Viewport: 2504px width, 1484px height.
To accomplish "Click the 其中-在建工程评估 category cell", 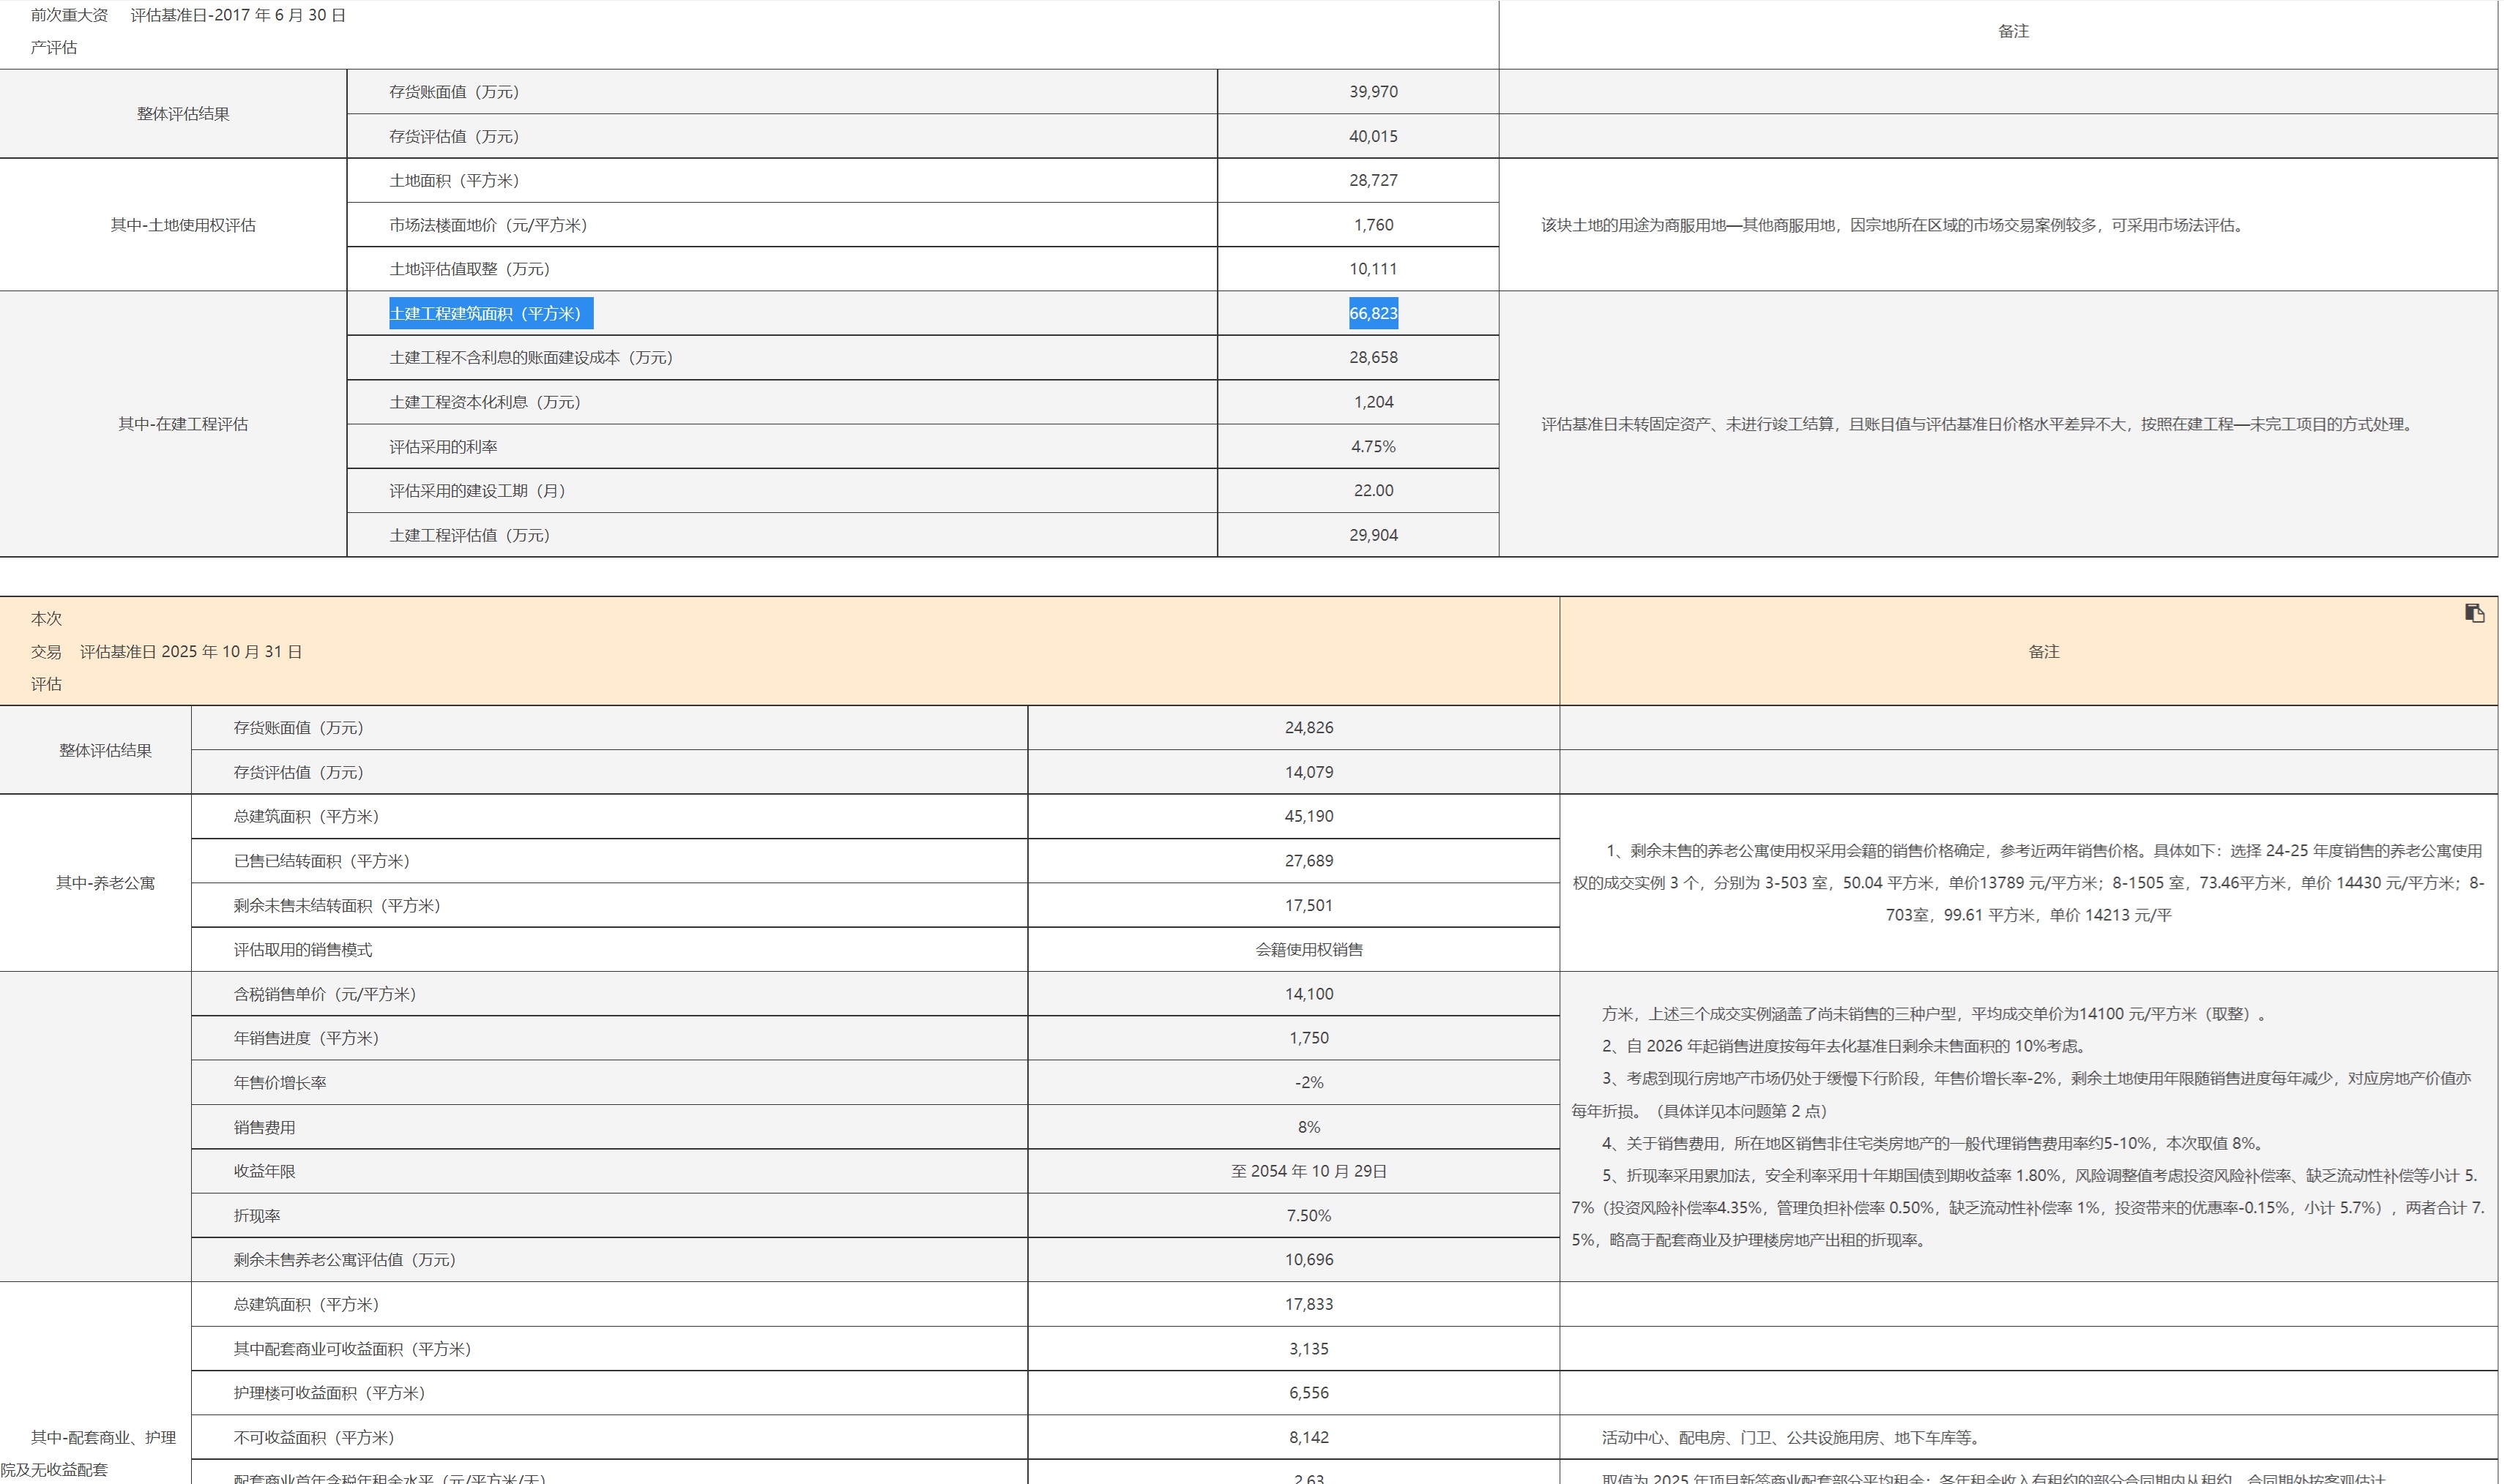I will (182, 424).
